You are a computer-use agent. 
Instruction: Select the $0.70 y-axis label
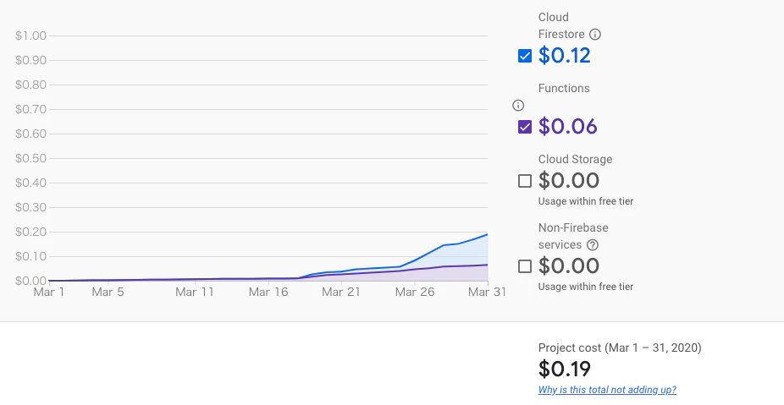tap(30, 109)
